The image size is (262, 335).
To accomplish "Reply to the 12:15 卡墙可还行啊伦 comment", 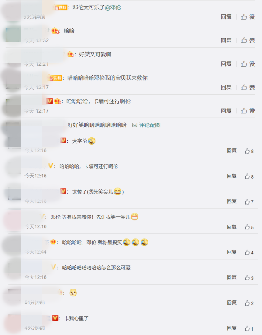I will coord(232,176).
